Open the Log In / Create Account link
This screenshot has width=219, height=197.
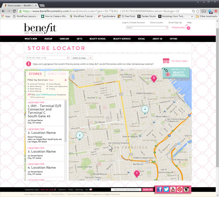133,22
